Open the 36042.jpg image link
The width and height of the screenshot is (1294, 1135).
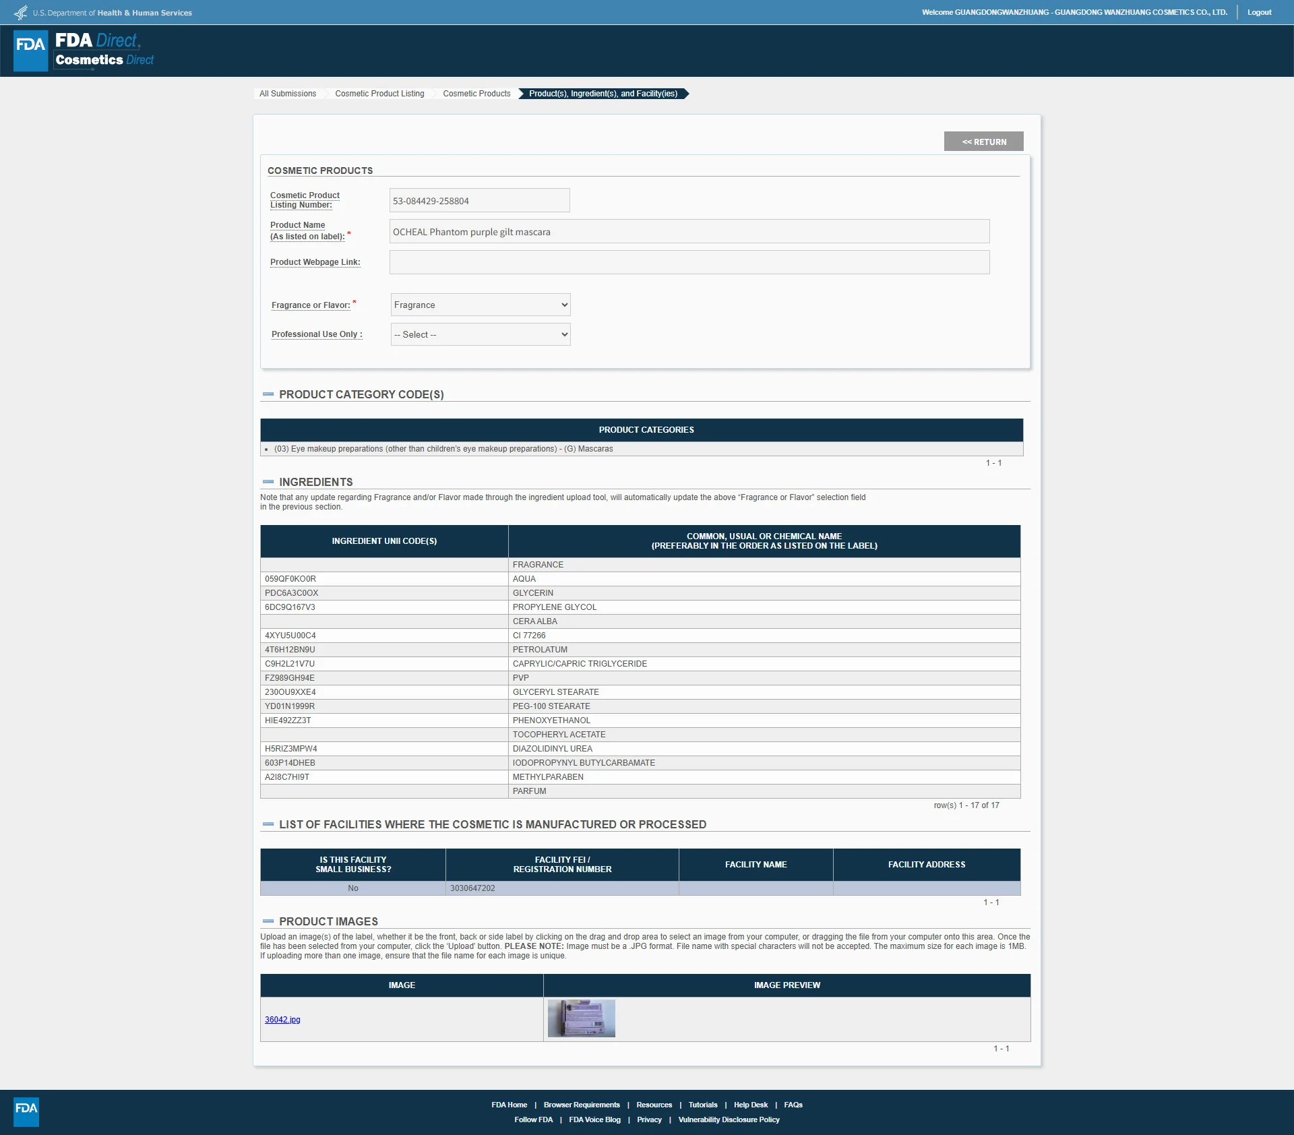[x=282, y=1020]
